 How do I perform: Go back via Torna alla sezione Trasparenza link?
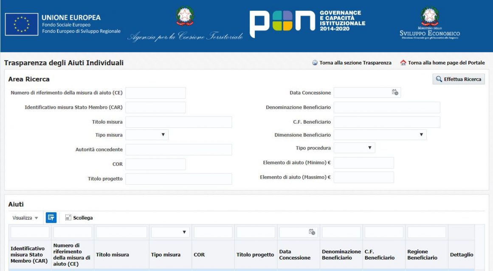pos(355,63)
